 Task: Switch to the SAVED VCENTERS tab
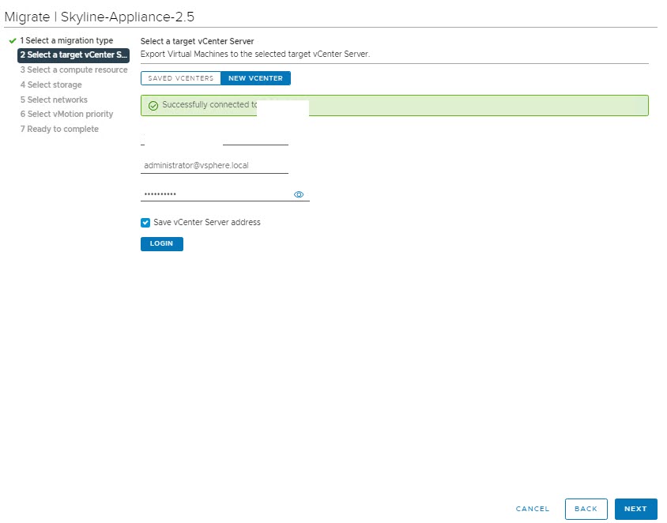(181, 78)
